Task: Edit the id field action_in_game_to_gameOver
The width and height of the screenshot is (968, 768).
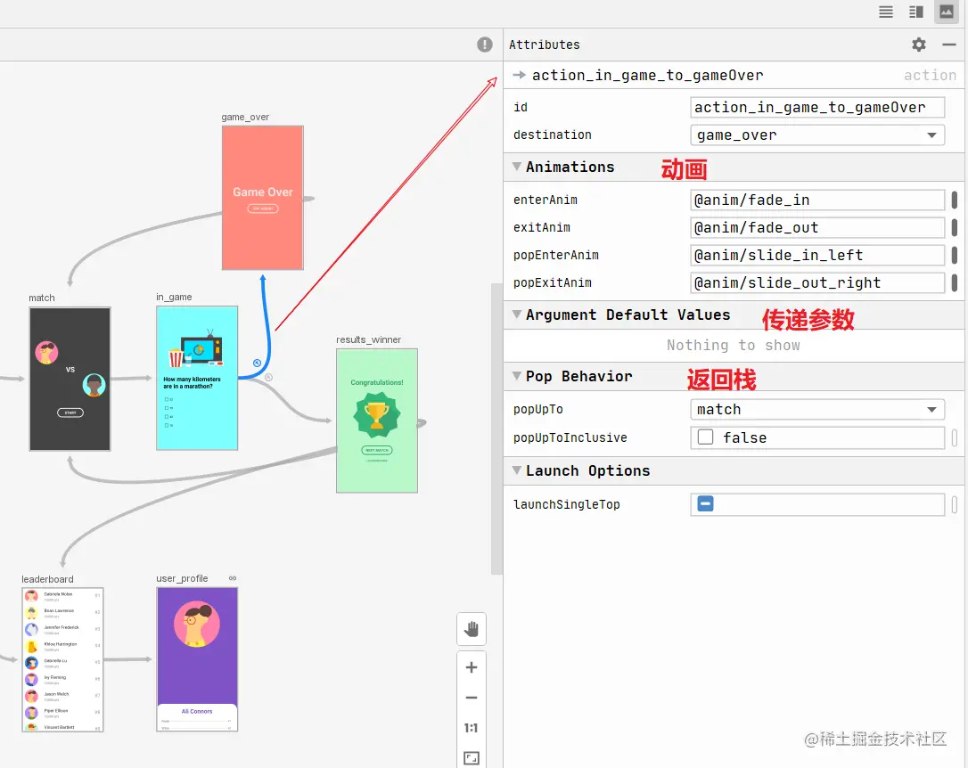Action: 816,107
